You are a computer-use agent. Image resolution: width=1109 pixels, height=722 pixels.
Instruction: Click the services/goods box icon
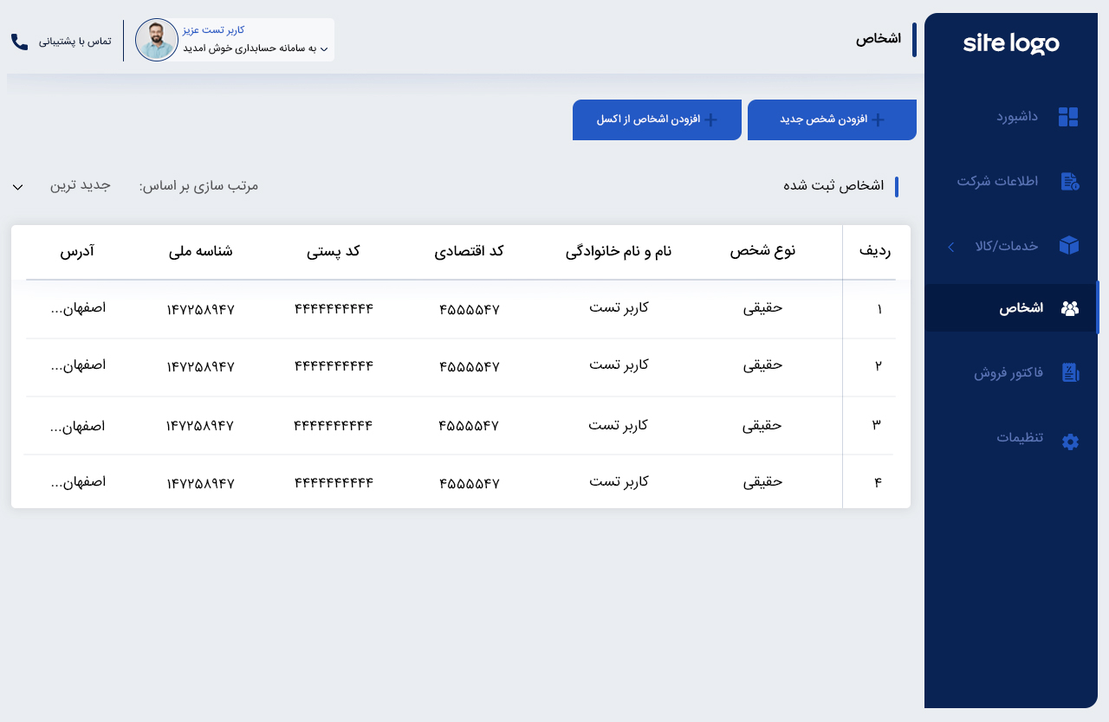click(1069, 246)
